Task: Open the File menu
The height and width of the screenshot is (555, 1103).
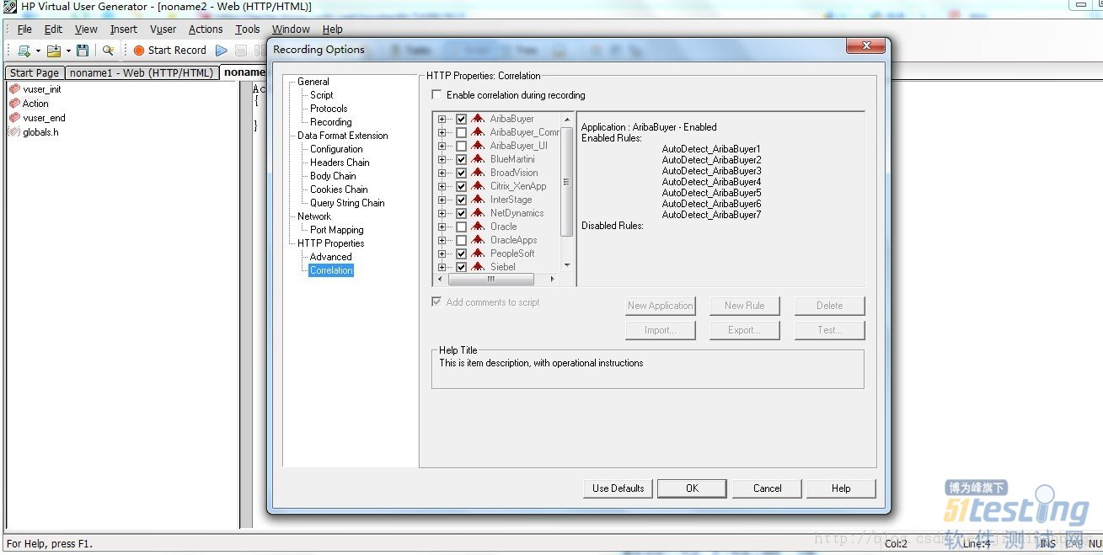Action: pos(24,29)
